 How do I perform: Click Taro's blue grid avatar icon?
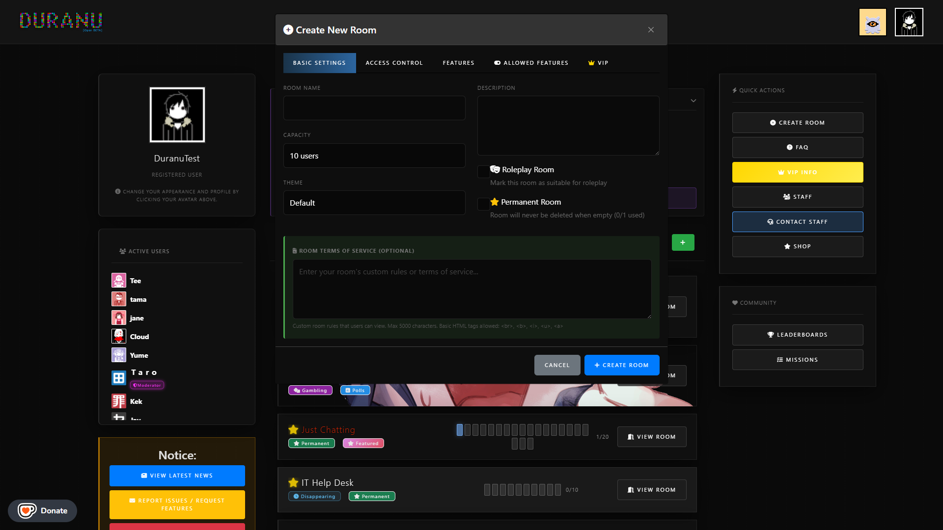(118, 378)
